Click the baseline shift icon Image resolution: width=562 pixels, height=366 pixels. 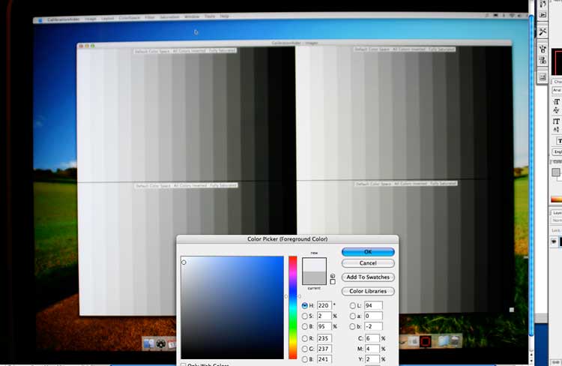[x=556, y=129]
